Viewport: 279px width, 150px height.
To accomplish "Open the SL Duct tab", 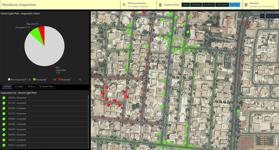I will tap(31, 87).
